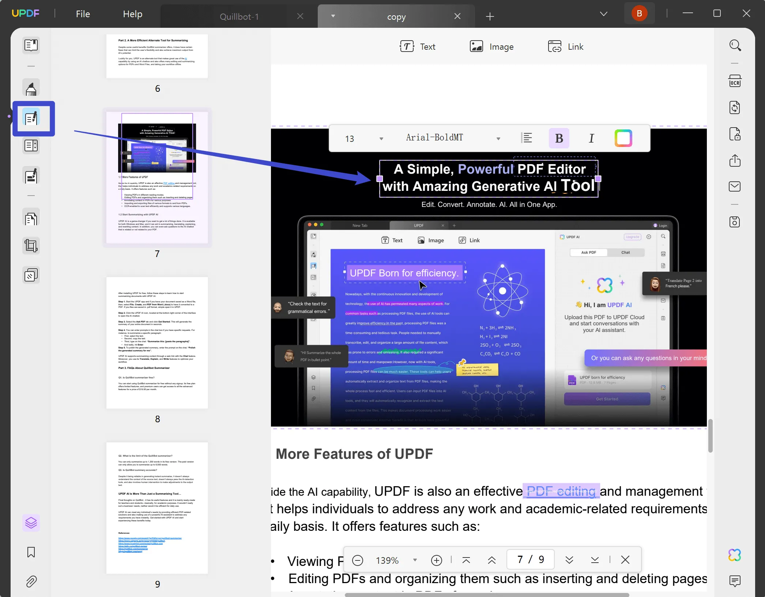This screenshot has width=765, height=597.
Task: Select the text alignment icon in toolbar
Action: pos(527,139)
